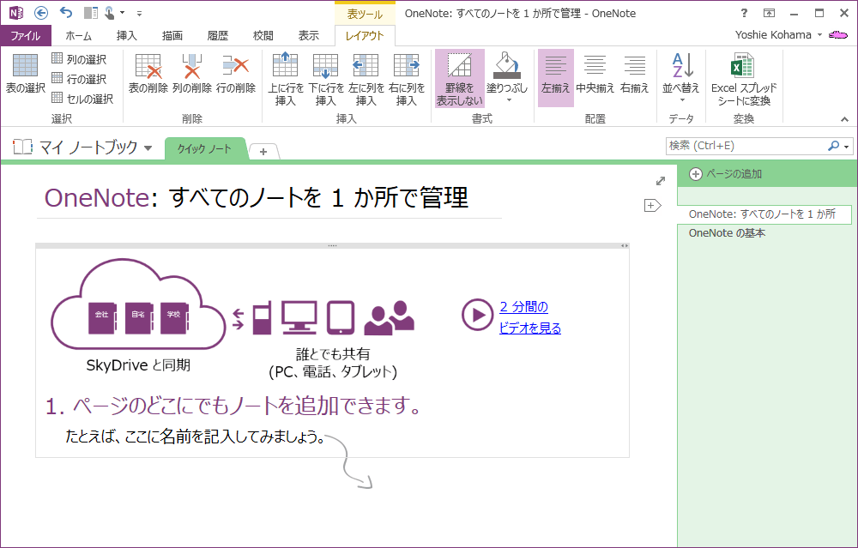Select page OneNote: すべてのノートを 1 か所
The width and height of the screenshot is (858, 548).
pyautogui.click(x=764, y=214)
